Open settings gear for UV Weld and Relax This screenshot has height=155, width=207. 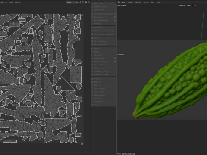tap(115, 20)
